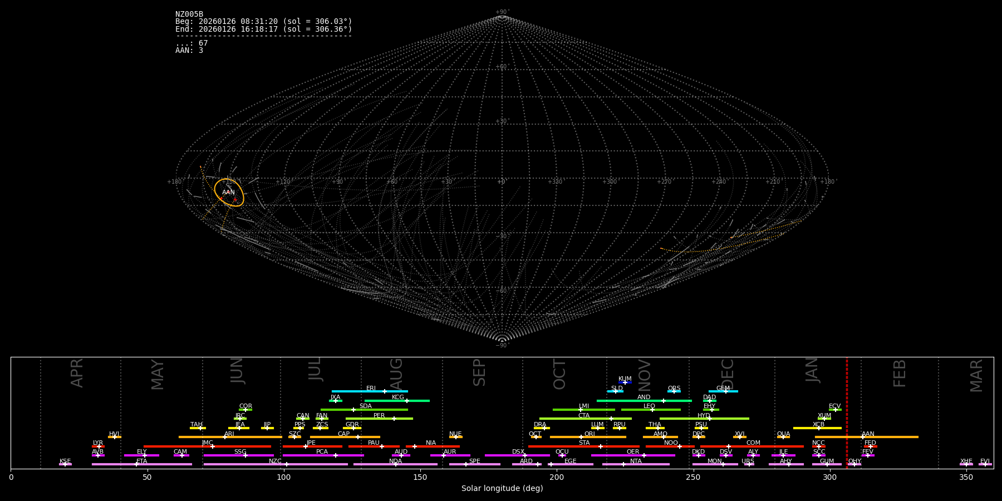Click the LYR shower label
The width and height of the screenshot is (1002, 501).
pyautogui.click(x=98, y=443)
